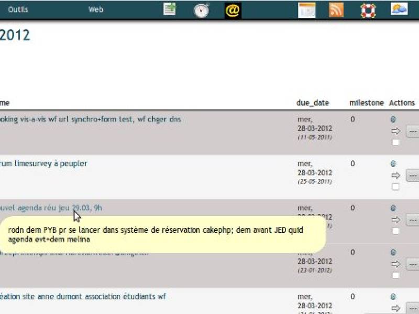Screen dimensions: 419x314
Task: Click arrow icon in agenda réu row
Action: pyautogui.click(x=396, y=220)
